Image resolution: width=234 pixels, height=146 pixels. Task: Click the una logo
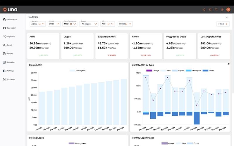tap(10, 10)
